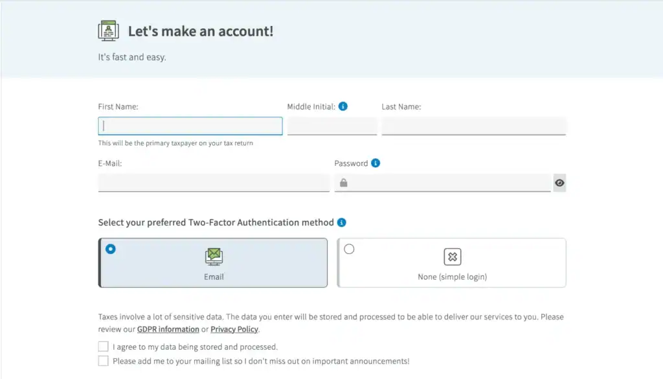Click the account creation header icon
The image size is (663, 379).
(x=108, y=30)
